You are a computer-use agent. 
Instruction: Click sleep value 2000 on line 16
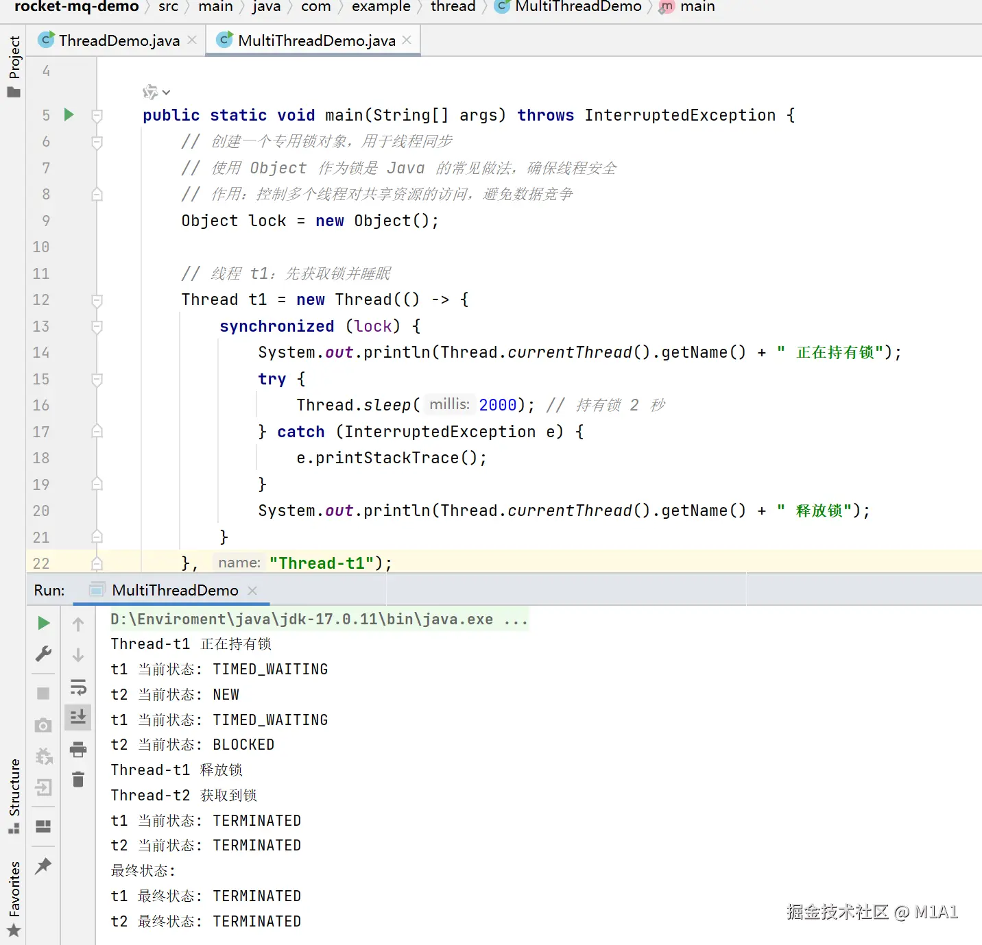498,405
